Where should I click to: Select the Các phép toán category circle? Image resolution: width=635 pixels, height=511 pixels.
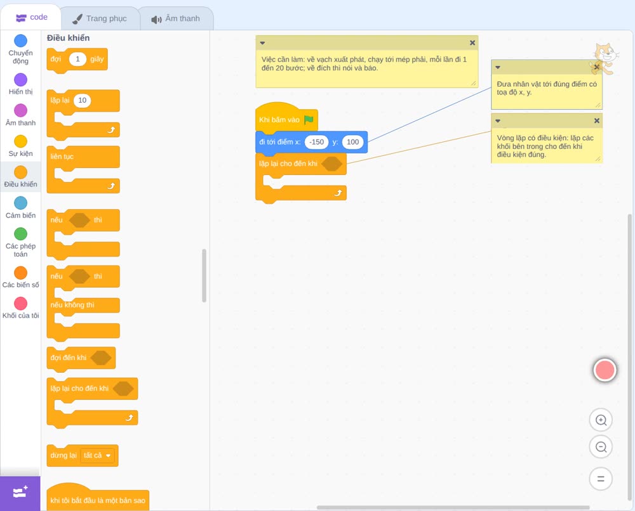[x=21, y=234]
